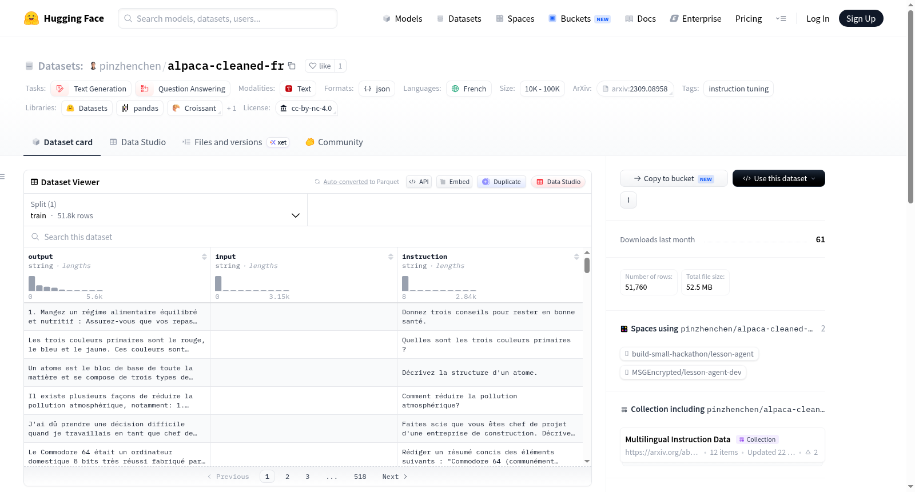Click the Hugging Face logo icon

(x=31, y=18)
